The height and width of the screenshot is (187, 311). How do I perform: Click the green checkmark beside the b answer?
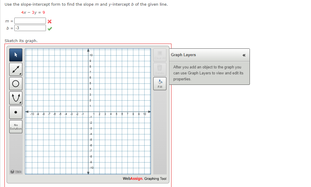click(50, 28)
